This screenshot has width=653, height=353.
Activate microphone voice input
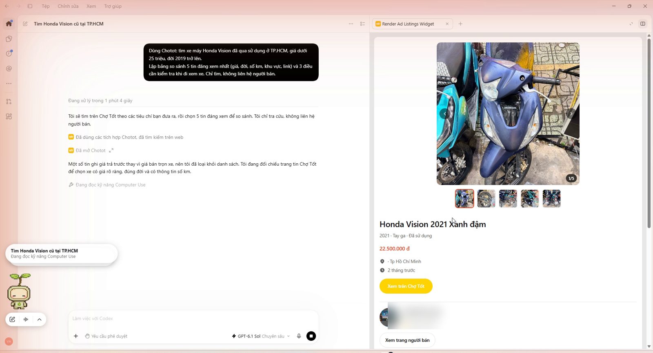pos(299,336)
